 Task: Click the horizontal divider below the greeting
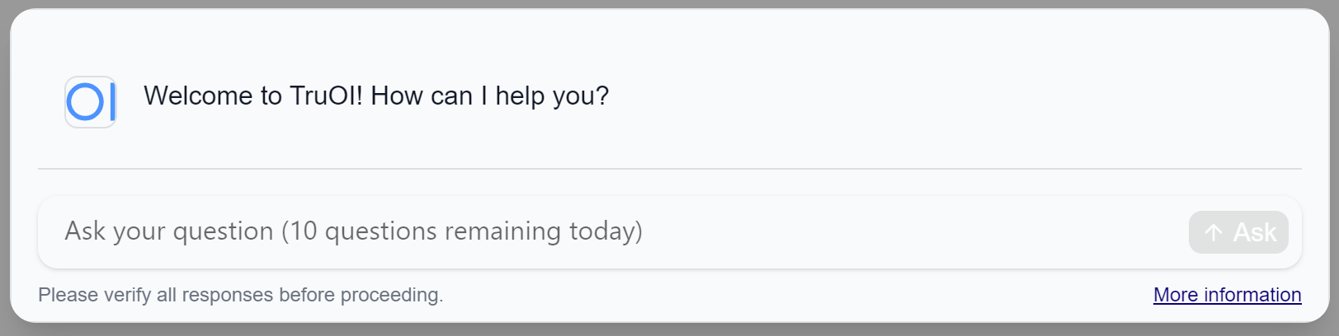click(x=669, y=169)
